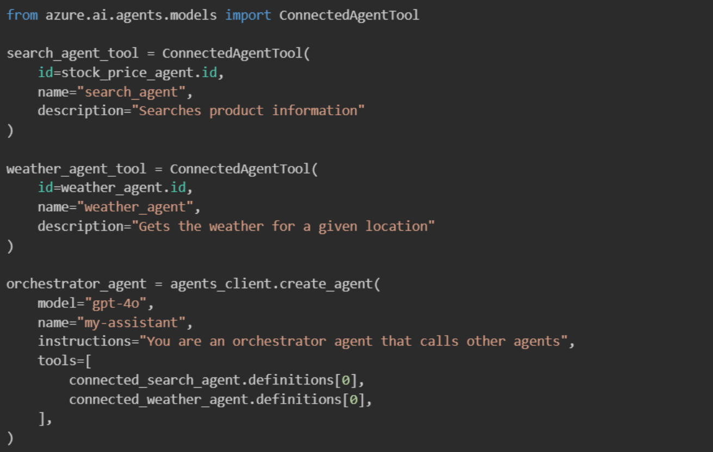Click the "import" keyword on the first line
Screen dimensions: 713x452
tap(248, 15)
